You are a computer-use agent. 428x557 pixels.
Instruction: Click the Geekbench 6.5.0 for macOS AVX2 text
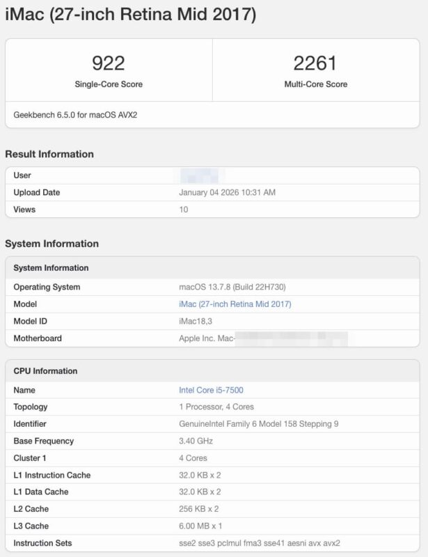75,114
